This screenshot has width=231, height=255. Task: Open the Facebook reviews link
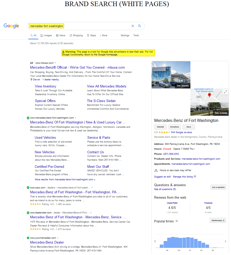point(208,203)
